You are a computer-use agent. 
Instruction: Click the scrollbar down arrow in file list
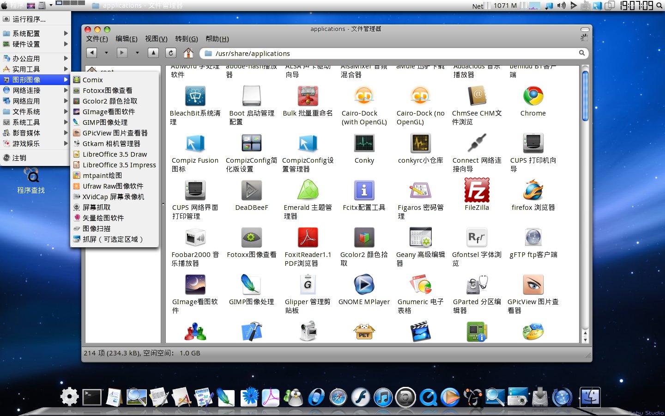[585, 340]
